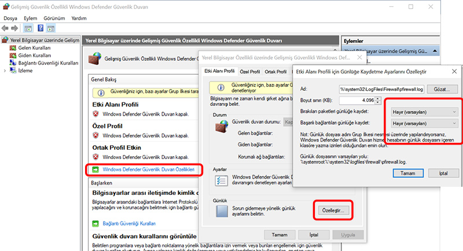Click the back arrow toolbar icon

5,28
